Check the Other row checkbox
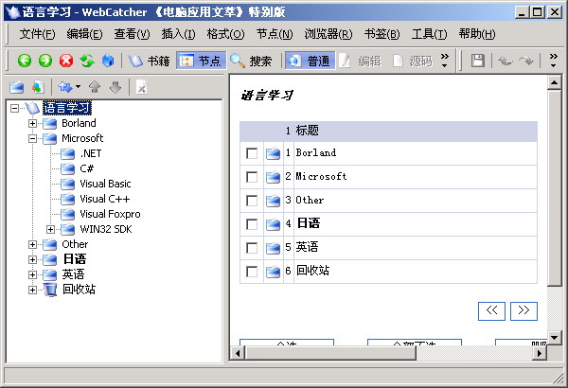This screenshot has width=568, height=388. tap(252, 201)
